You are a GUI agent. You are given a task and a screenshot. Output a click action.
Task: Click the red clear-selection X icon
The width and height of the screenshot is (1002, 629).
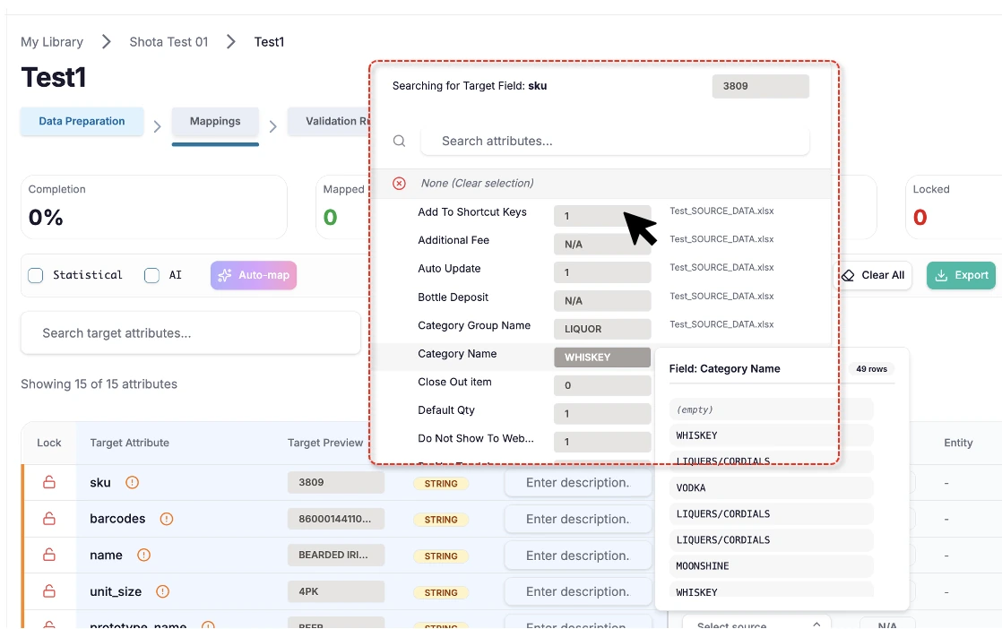400,184
